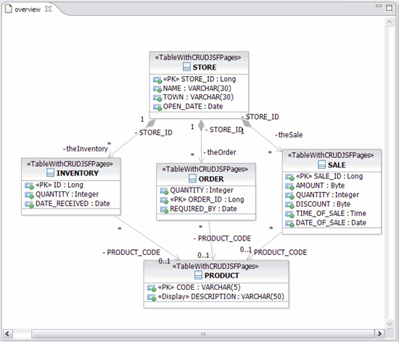
Task: Close the overview tab
Action: pyautogui.click(x=48, y=9)
